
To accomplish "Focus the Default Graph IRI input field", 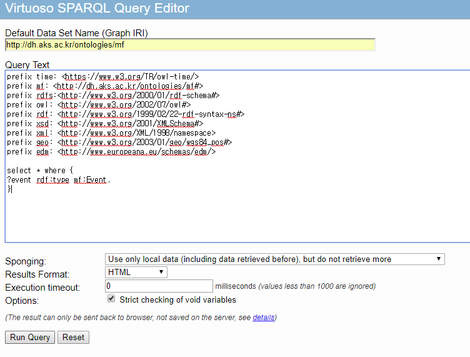I will pyautogui.click(x=190, y=45).
